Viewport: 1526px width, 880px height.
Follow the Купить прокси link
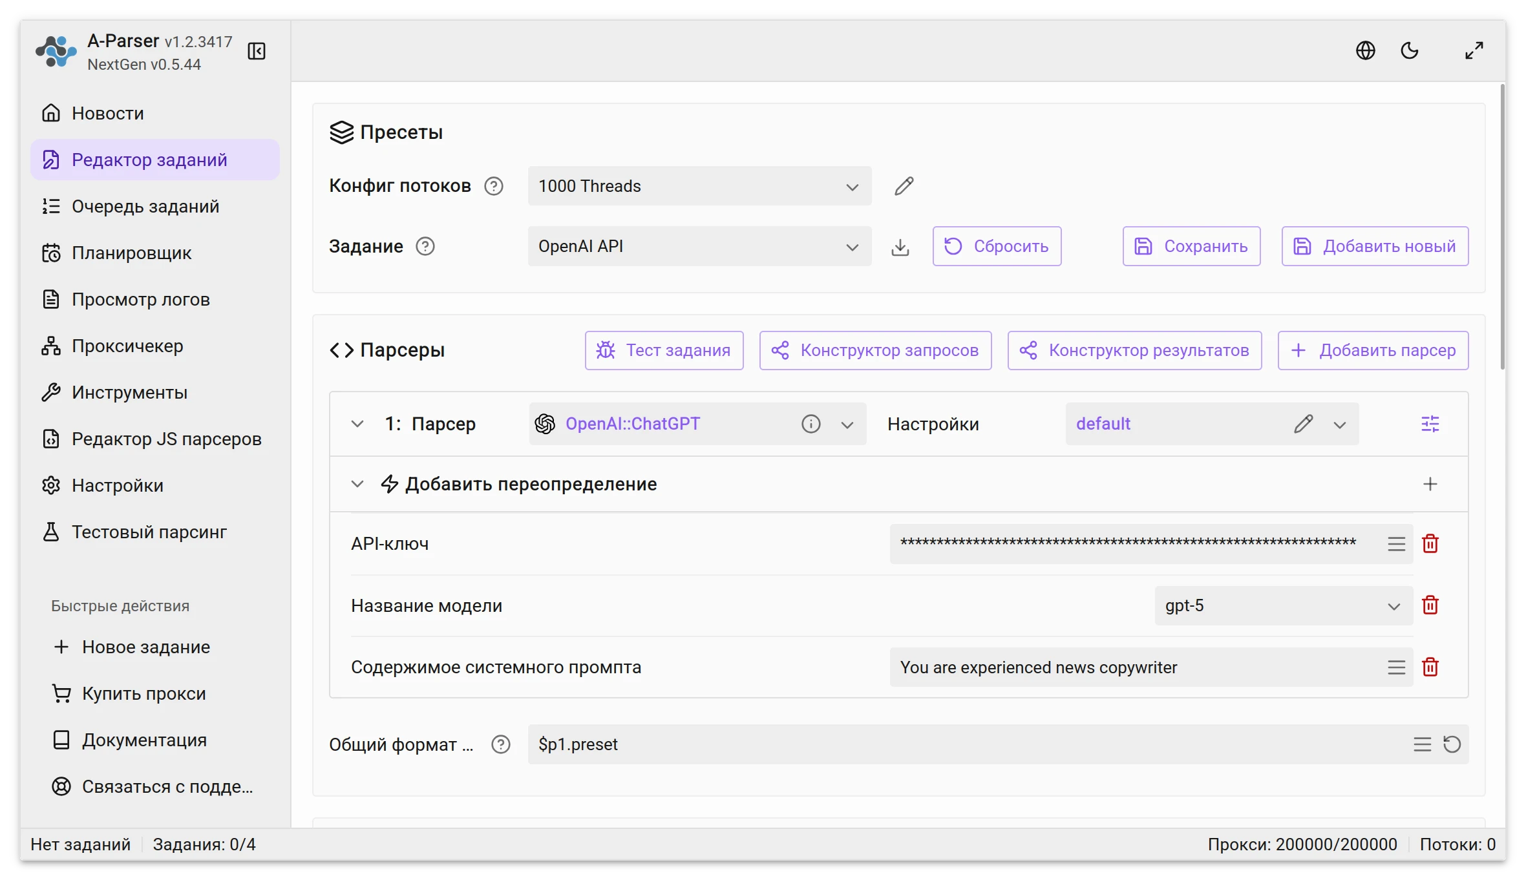point(155,693)
